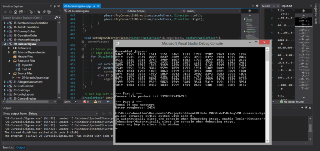Open the Show output from Debug dropdown
Image resolution: width=320 pixels, height=151 pixels.
pos(97,114)
